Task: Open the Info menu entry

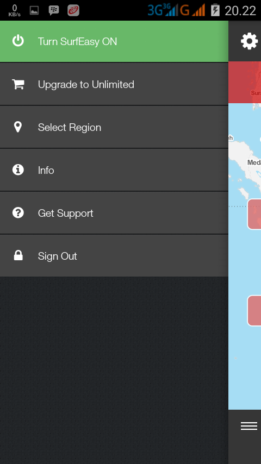Action: point(114,170)
